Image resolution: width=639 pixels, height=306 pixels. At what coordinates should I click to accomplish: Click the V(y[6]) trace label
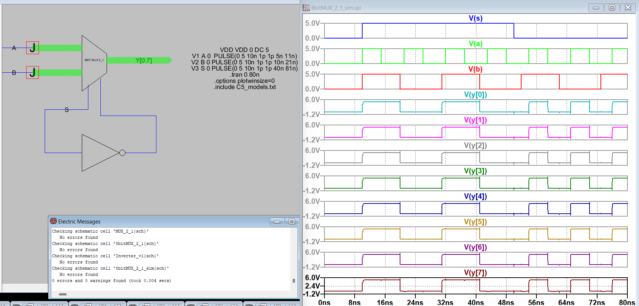point(475,247)
